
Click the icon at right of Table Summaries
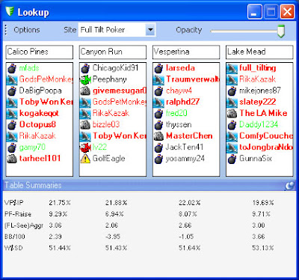(289, 186)
